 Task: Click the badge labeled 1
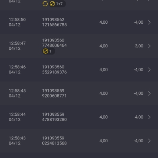(x=49, y=51)
